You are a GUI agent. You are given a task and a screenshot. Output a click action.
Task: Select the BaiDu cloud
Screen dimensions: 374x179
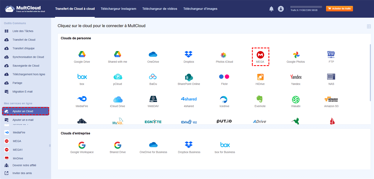click(x=153, y=79)
